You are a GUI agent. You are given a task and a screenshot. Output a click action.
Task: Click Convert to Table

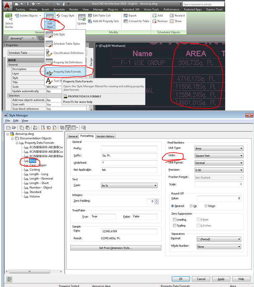pos(136,21)
